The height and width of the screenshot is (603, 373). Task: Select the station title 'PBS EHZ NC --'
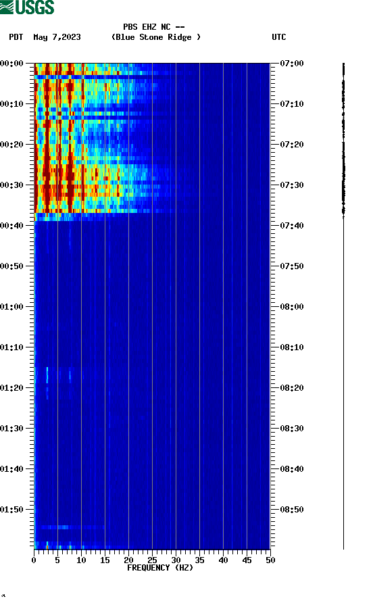(x=154, y=27)
